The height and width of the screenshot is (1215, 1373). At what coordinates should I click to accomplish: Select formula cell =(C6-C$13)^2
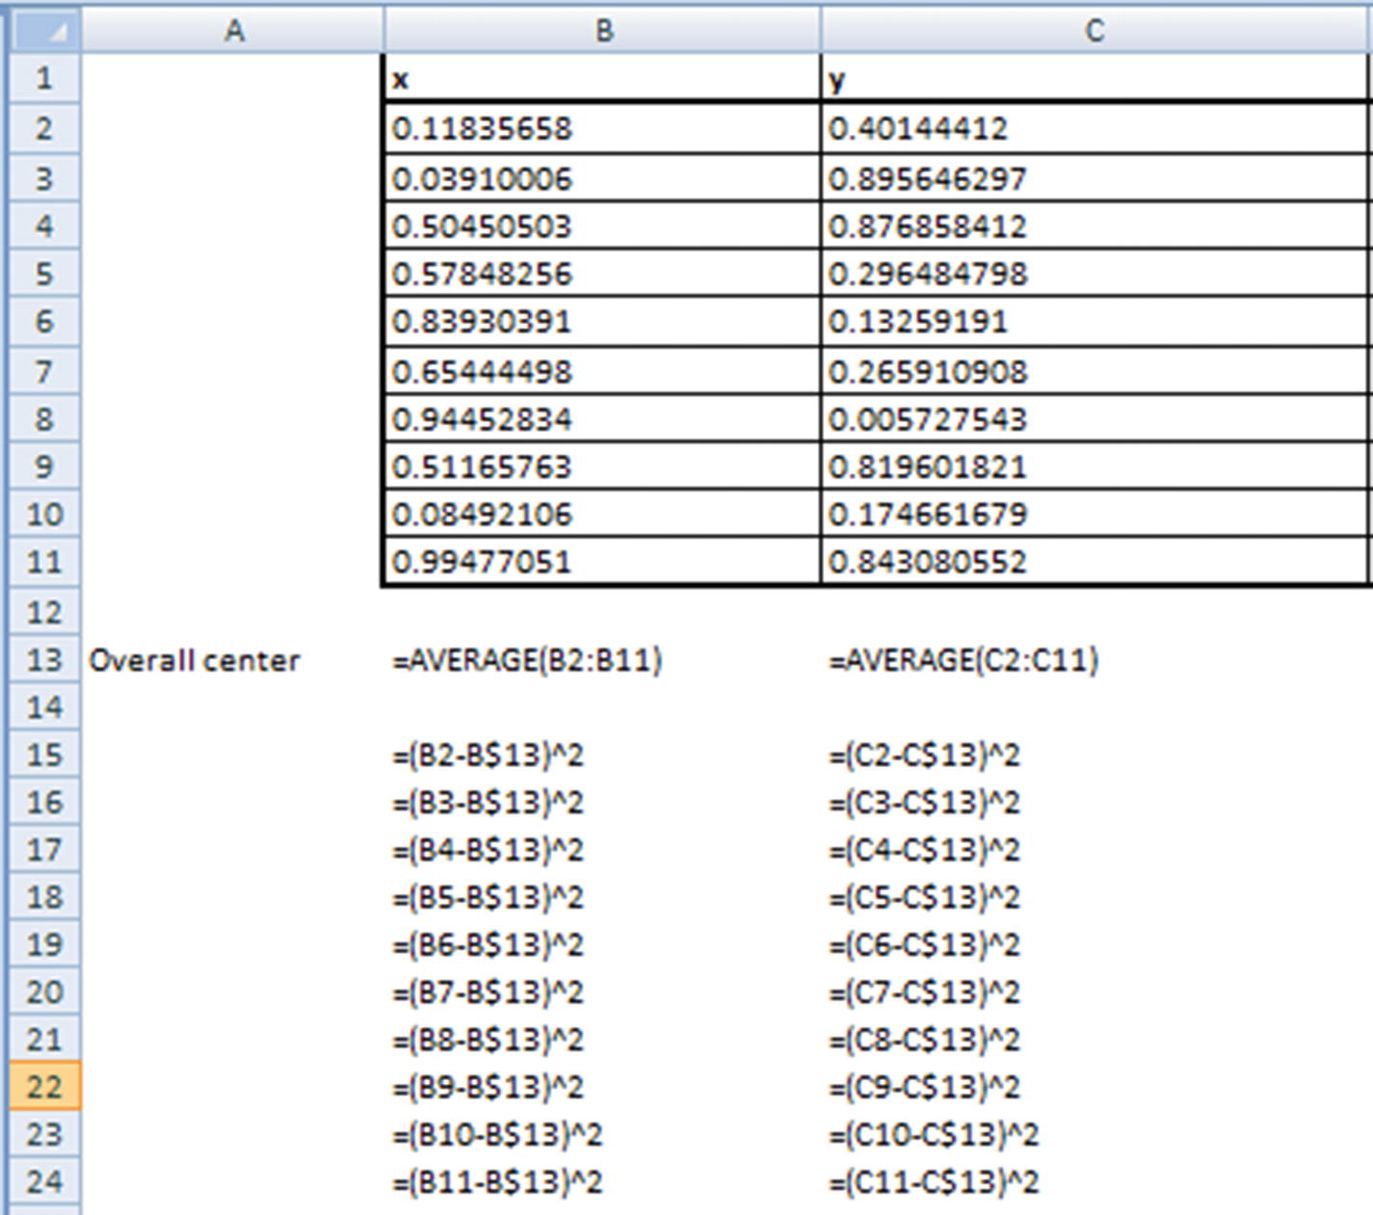point(1096,944)
